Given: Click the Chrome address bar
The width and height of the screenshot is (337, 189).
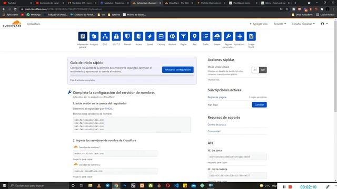Looking at the screenshot, I should tap(148, 9).
